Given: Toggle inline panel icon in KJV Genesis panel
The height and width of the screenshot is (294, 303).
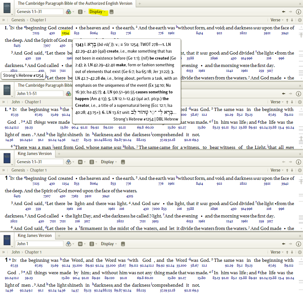Looking at the screenshot, I should [x=123, y=162].
